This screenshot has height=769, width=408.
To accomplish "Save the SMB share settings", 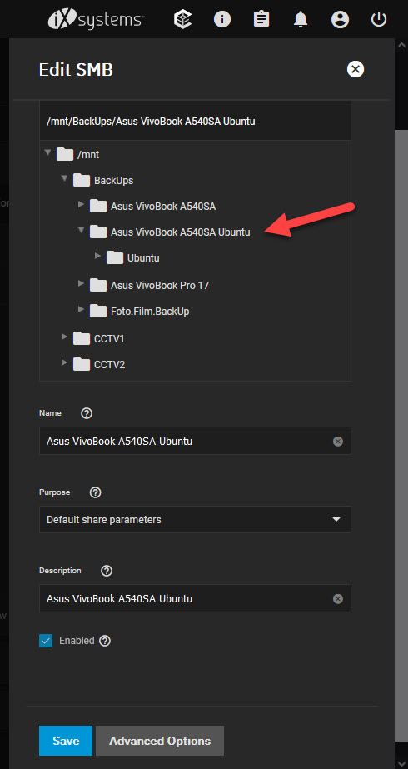I will 66,741.
